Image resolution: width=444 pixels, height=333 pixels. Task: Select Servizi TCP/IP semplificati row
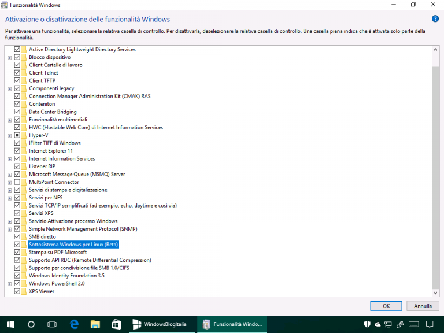tap(103, 206)
